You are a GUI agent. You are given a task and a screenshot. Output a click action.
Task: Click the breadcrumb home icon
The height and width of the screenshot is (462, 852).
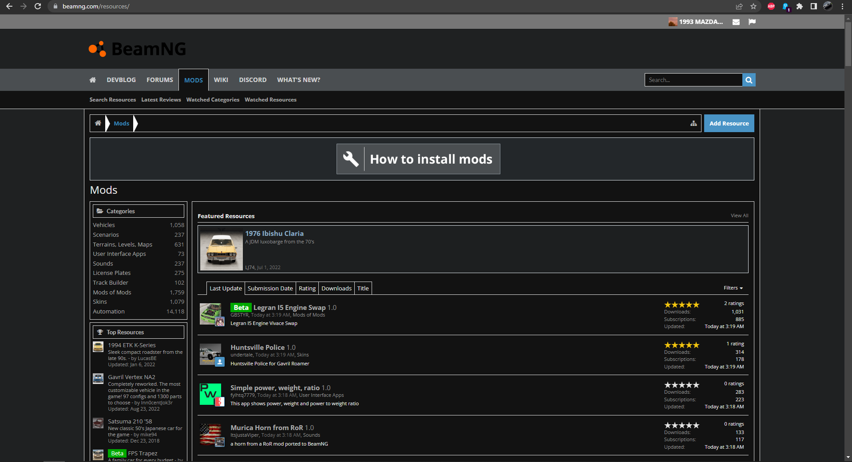(x=98, y=123)
